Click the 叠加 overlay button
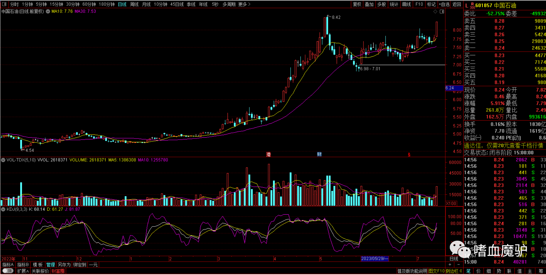Screen dimensions: 546x275 [x=369, y=4]
